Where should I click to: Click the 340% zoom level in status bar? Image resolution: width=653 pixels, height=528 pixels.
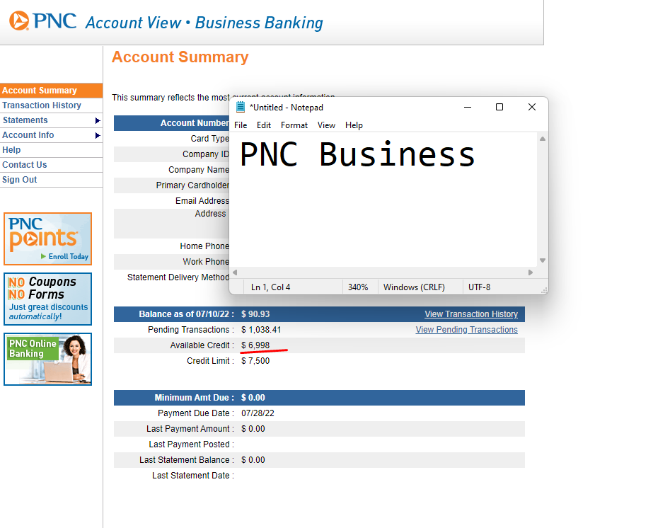358,287
